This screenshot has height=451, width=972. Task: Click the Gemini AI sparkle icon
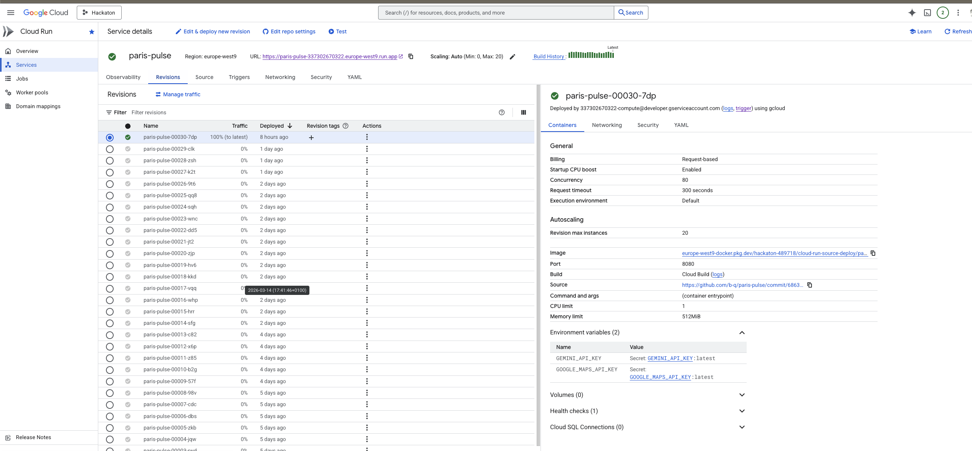[912, 13]
